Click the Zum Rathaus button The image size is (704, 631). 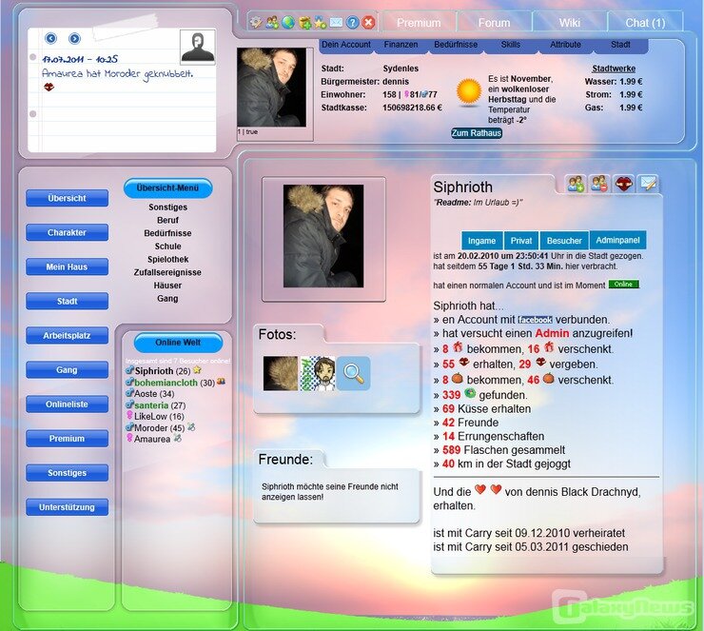coord(477,133)
